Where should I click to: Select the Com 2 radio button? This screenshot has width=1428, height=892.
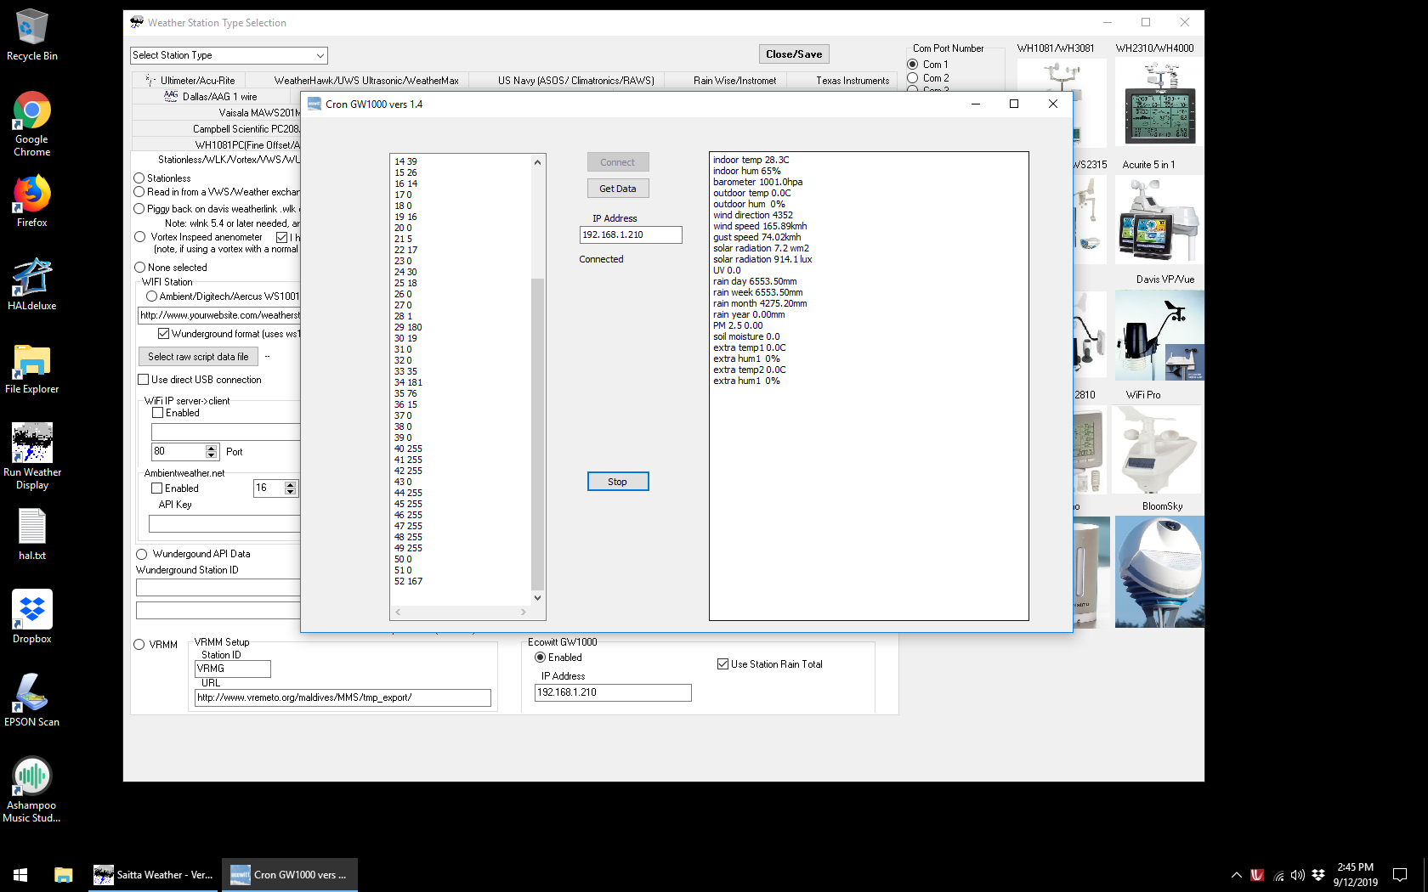(912, 78)
